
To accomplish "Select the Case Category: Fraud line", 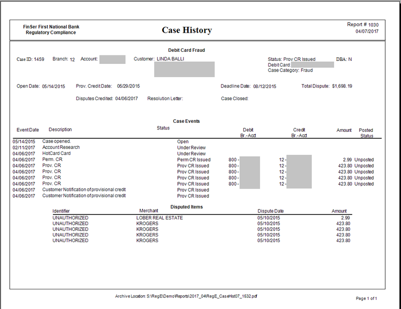I will point(290,70).
